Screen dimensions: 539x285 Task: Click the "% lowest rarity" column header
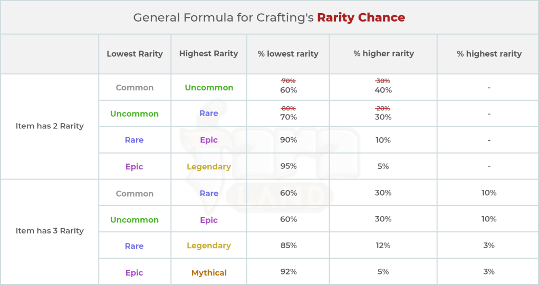tap(288, 54)
